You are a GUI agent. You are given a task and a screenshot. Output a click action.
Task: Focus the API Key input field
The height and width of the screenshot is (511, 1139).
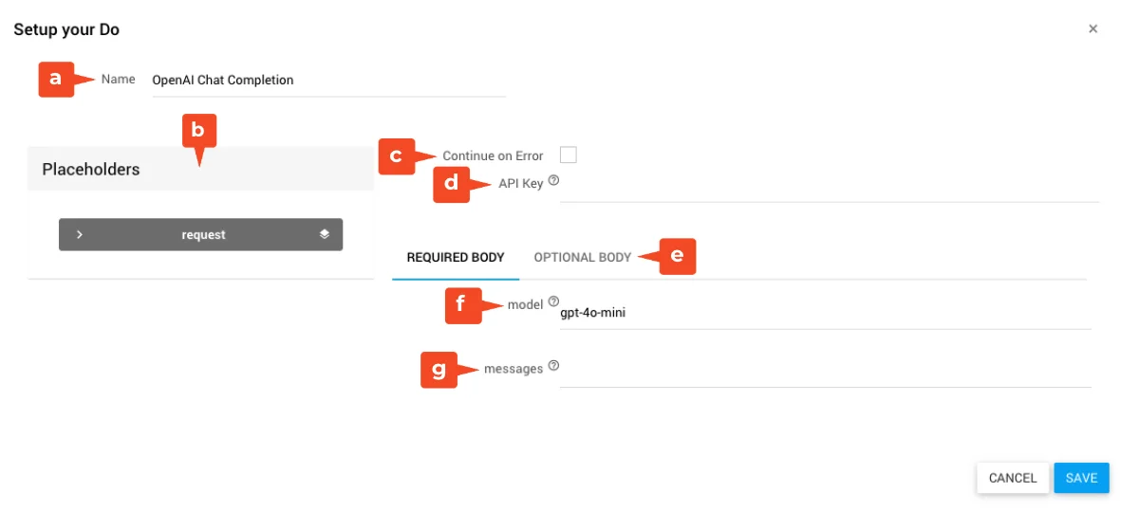click(828, 185)
